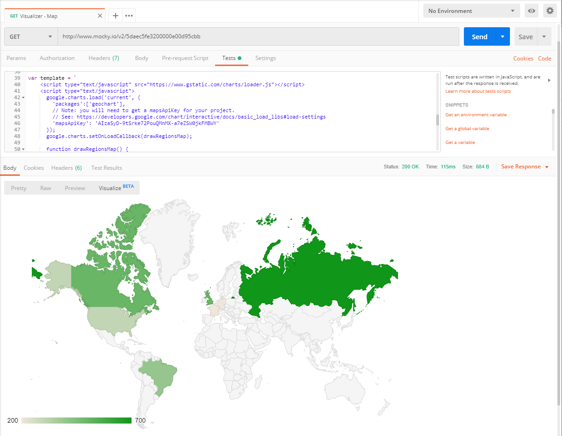Click the legend minimum value 200

pos(13,420)
